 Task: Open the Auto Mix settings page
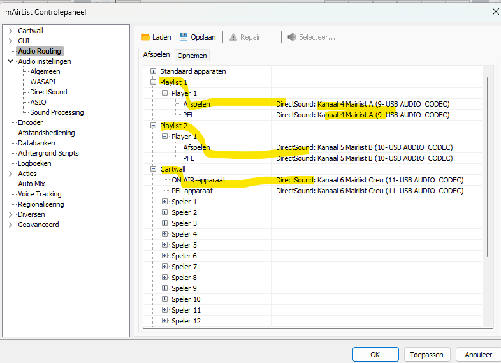31,184
